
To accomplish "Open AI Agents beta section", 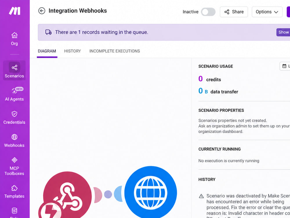I will pyautogui.click(x=14, y=94).
